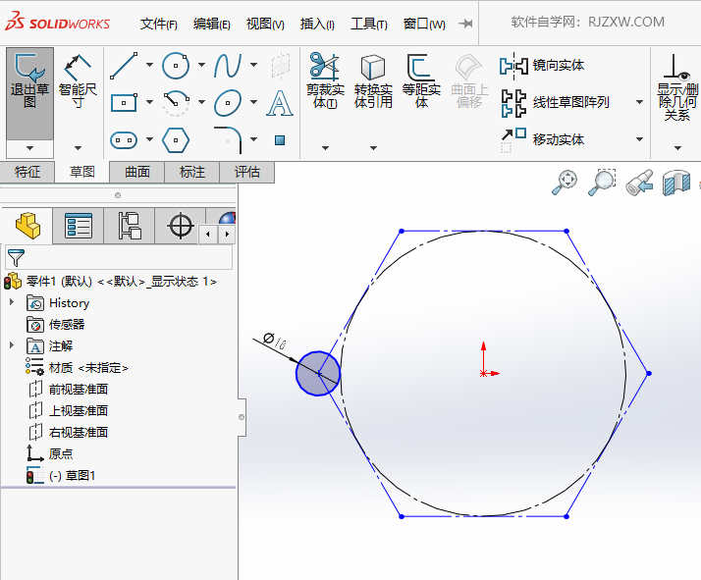This screenshot has width=701, height=580.
Task: Expand the History tree node
Action: 12,303
